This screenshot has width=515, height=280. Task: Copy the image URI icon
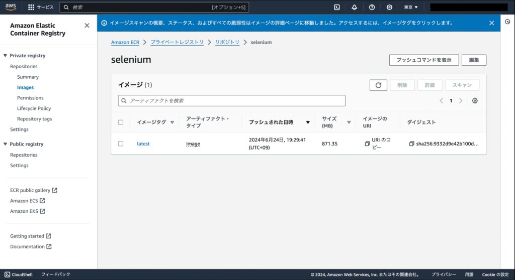click(367, 144)
